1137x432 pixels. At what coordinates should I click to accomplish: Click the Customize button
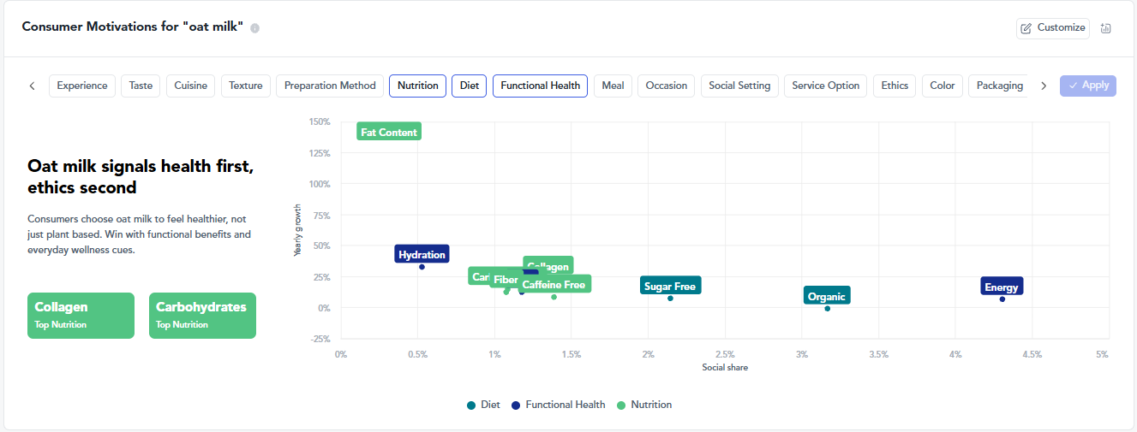pyautogui.click(x=1053, y=28)
